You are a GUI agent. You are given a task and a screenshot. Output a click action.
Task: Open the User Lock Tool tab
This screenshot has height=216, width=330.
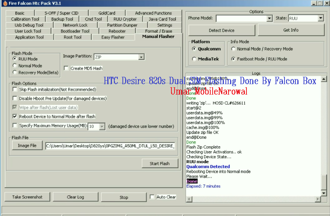point(28,31)
